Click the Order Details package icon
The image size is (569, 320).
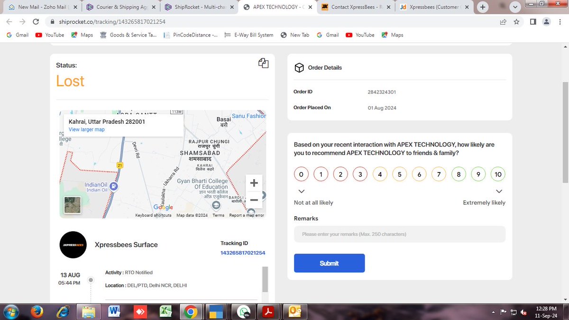299,67
